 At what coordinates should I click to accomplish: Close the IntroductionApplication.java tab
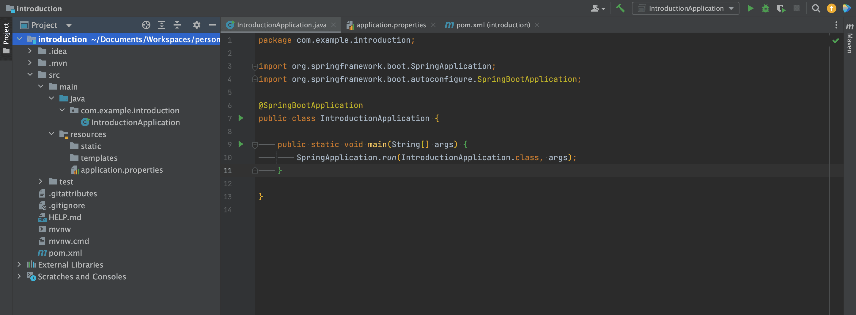click(x=333, y=25)
